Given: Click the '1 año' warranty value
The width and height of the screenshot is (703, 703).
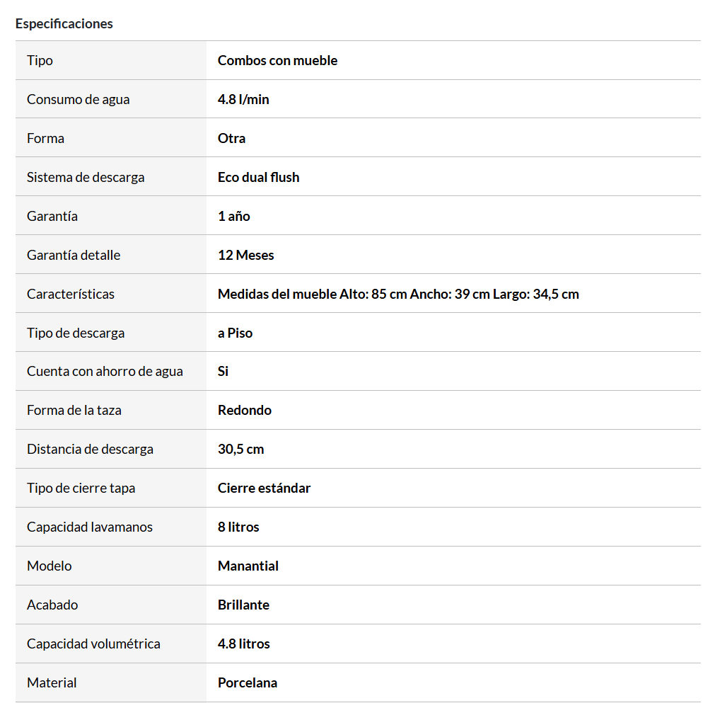Looking at the screenshot, I should 233,216.
